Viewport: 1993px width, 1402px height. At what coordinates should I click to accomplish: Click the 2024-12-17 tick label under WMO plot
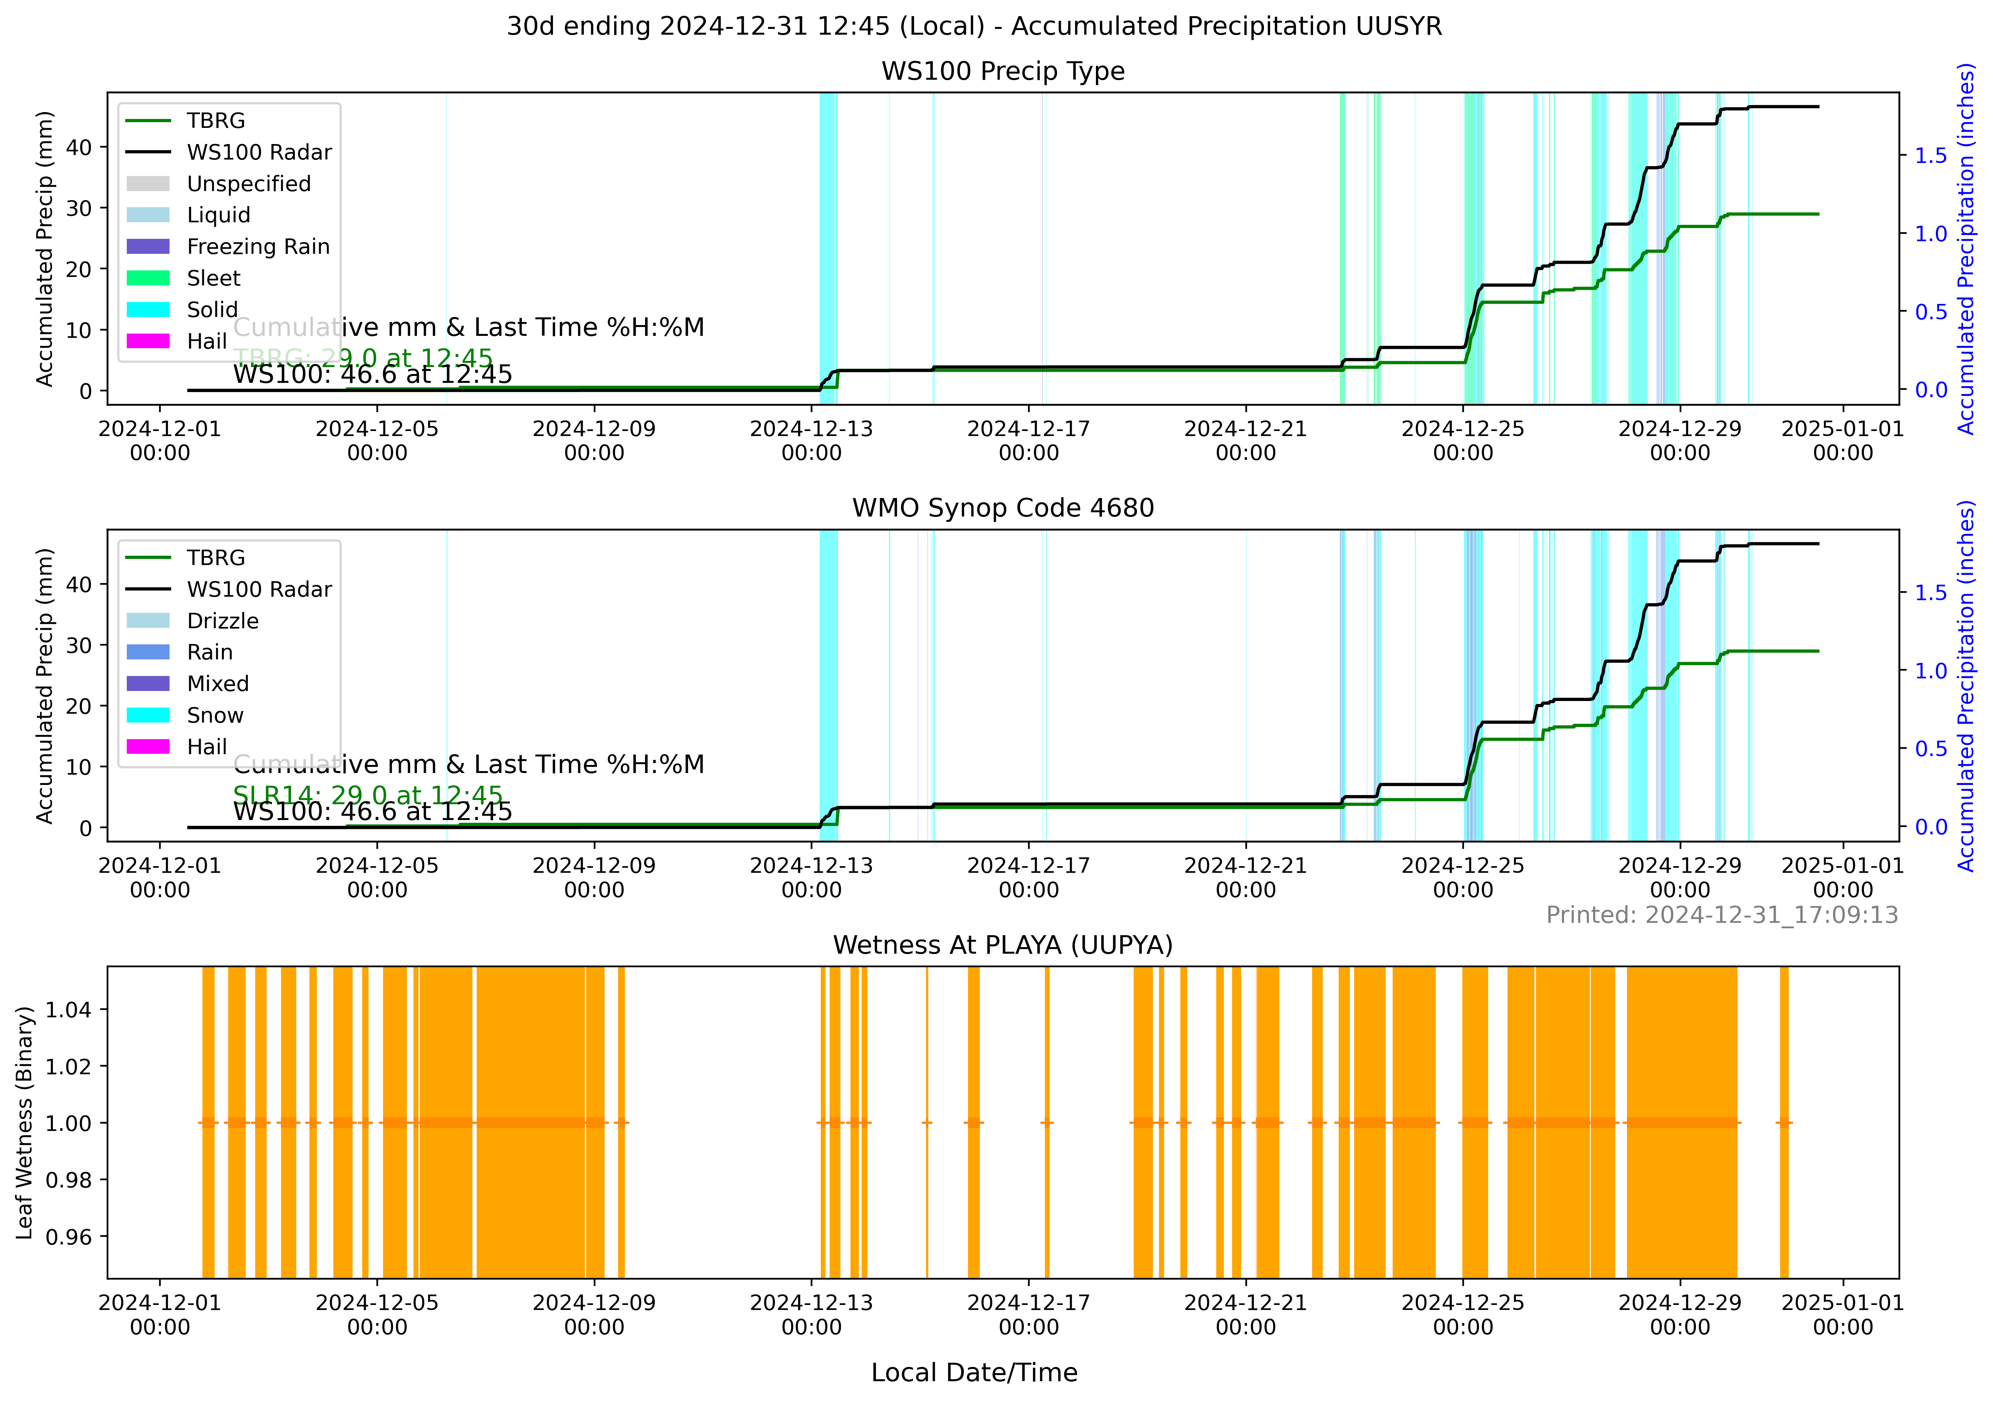1028,878
